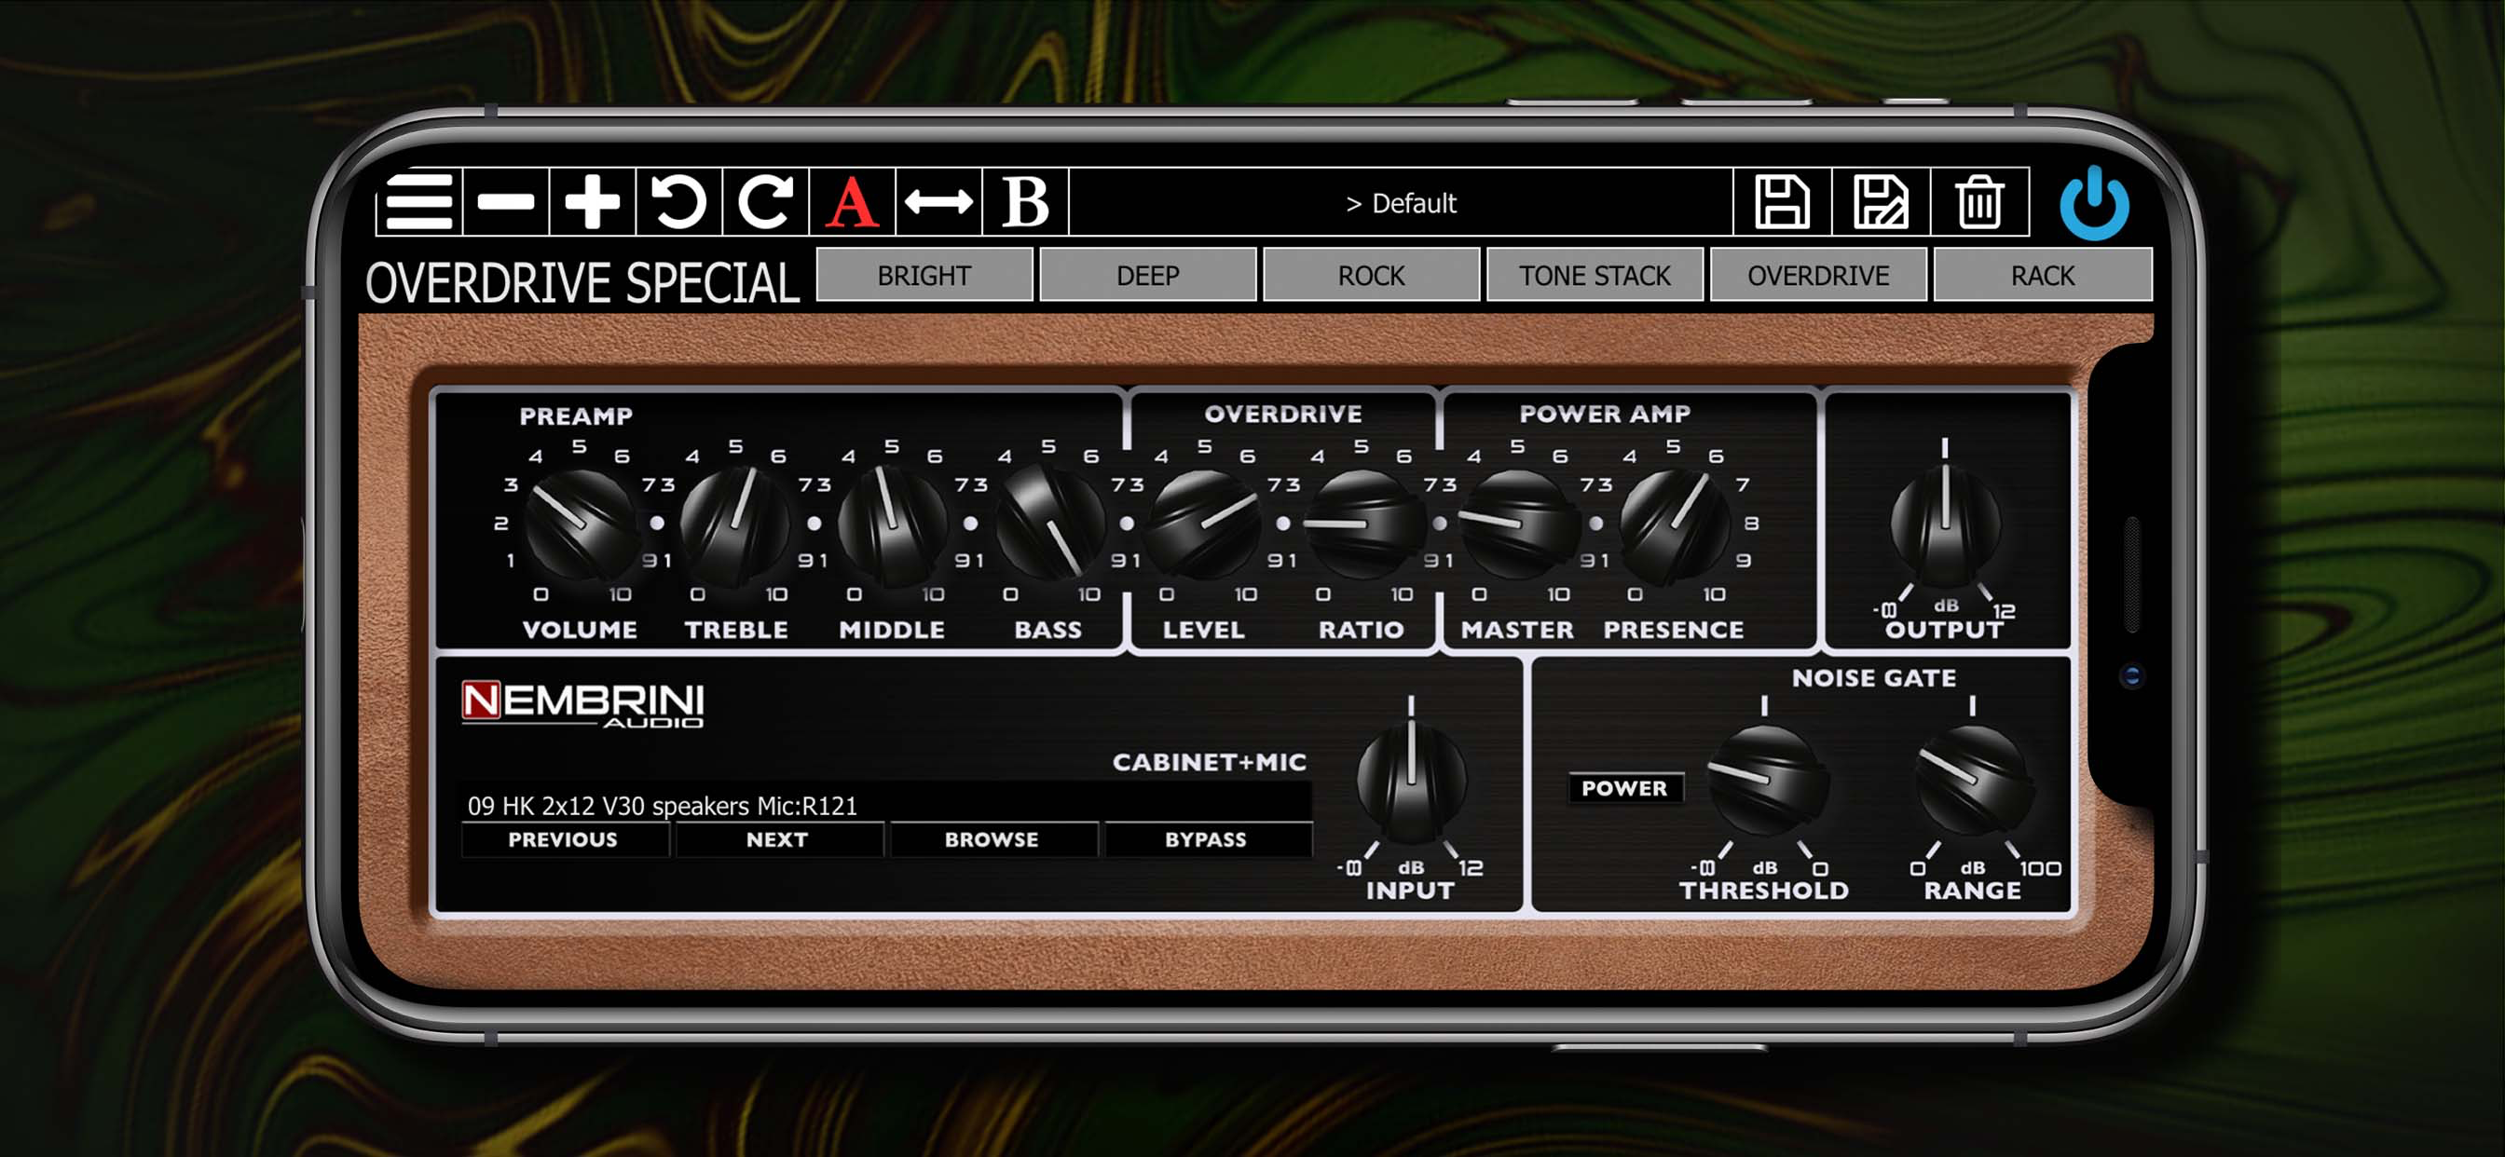Viewport: 2505px width, 1157px height.
Task: Select the B preset slot
Action: pyautogui.click(x=1025, y=202)
